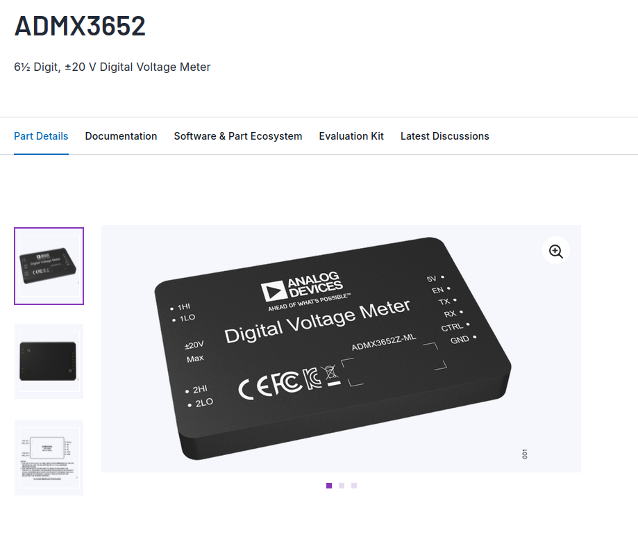Show the bottom view thumbnail of module

tap(49, 361)
